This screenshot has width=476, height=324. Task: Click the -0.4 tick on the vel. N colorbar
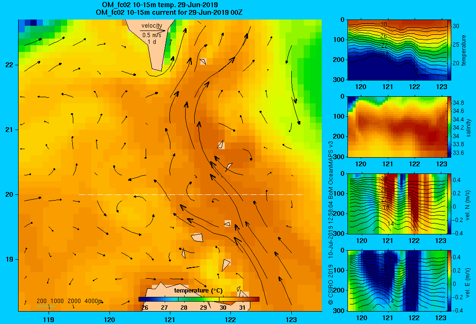[x=457, y=233]
